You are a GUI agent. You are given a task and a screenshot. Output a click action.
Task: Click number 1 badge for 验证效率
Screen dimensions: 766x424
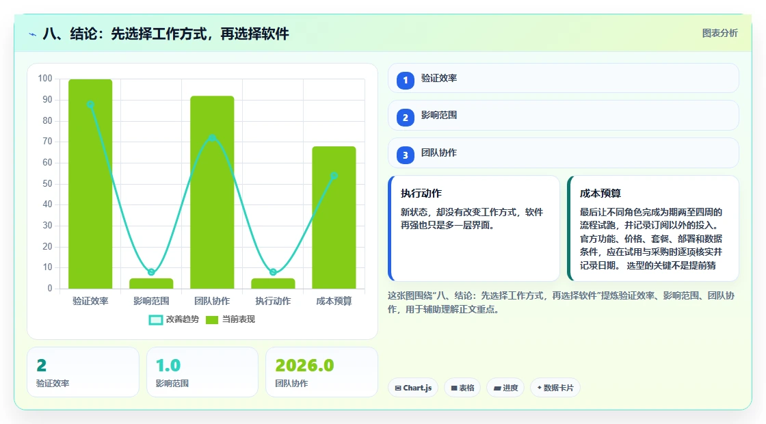click(405, 80)
